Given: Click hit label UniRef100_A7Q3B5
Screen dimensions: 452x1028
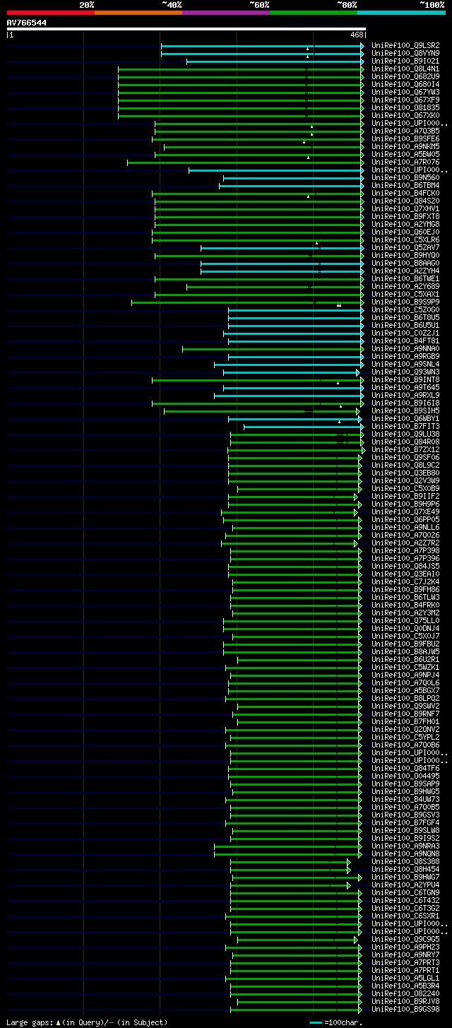Looking at the screenshot, I should tap(405, 131).
